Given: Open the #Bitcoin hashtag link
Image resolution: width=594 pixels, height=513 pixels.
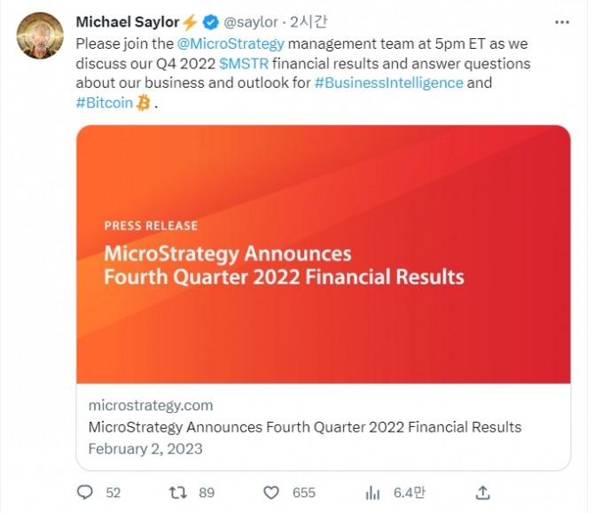Looking at the screenshot, I should click(x=104, y=103).
